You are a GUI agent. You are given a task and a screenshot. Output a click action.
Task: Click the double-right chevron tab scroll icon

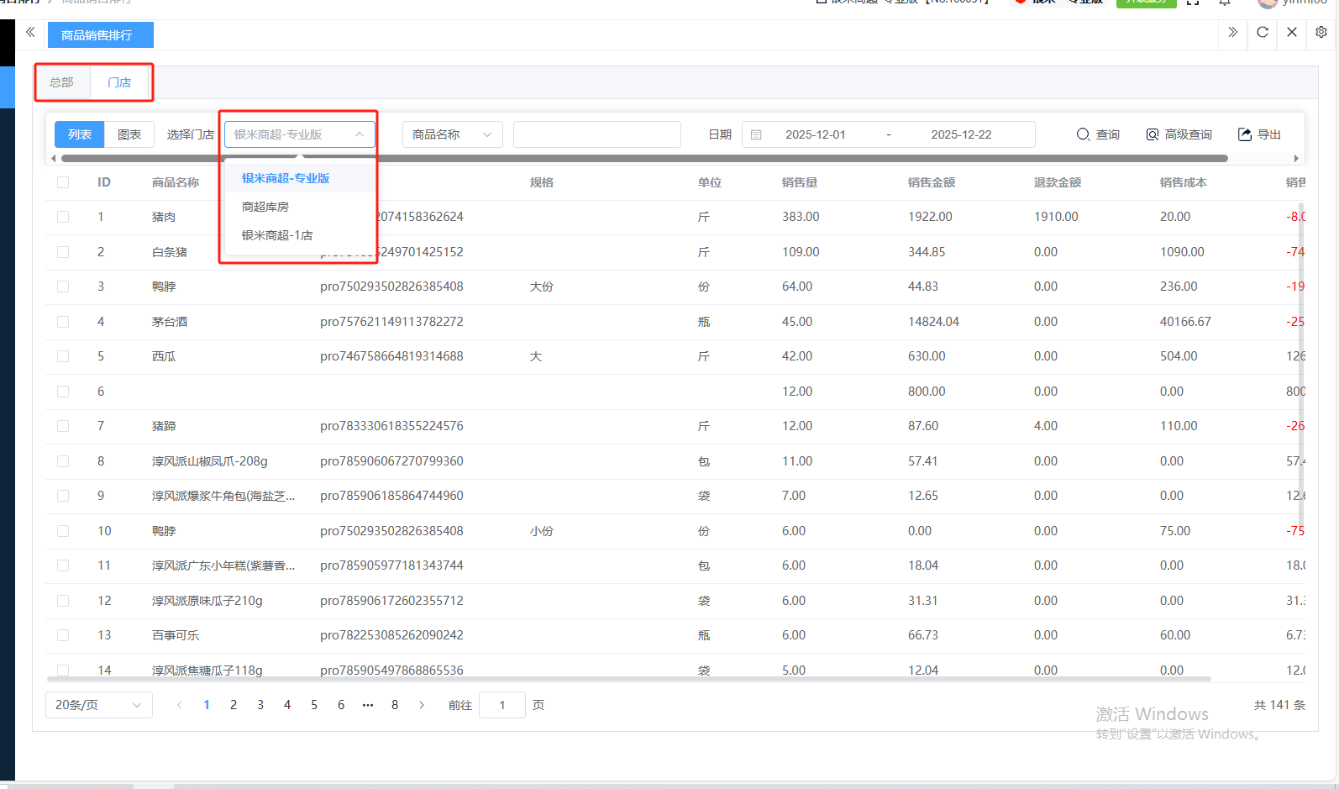[x=1232, y=33]
